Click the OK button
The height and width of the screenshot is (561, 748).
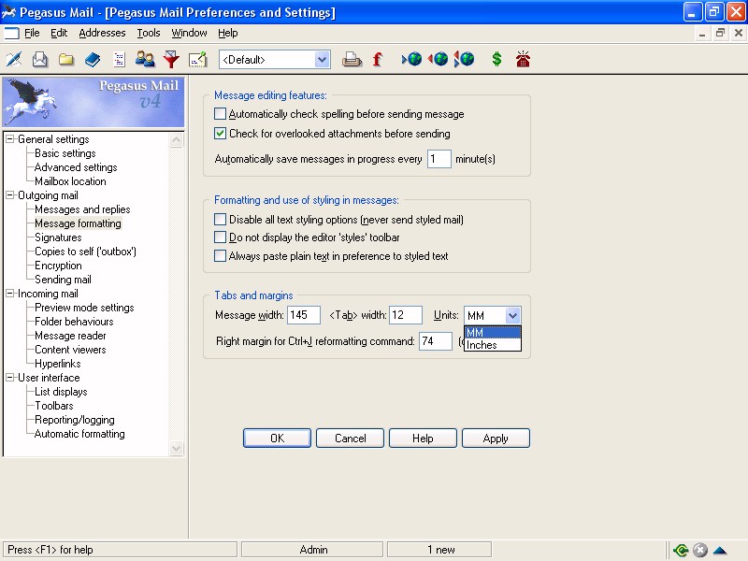(x=277, y=438)
